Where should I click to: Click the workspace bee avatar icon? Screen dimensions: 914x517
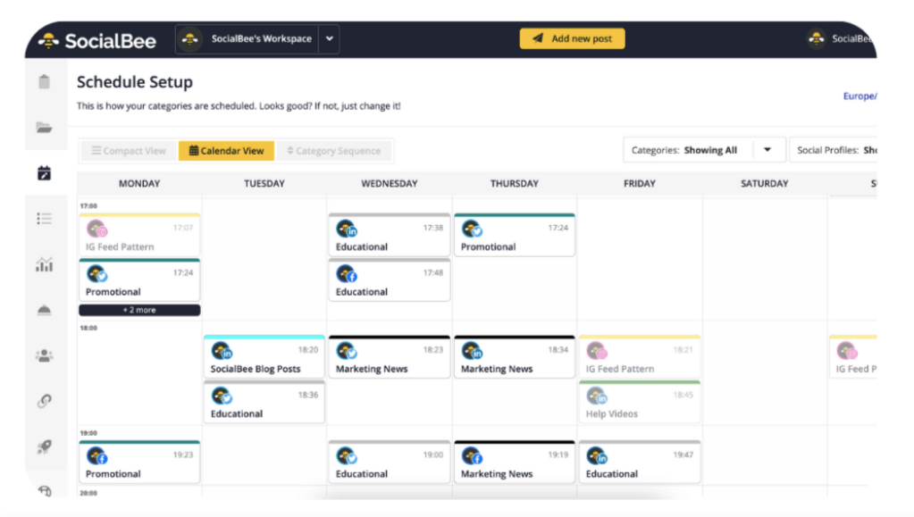[x=190, y=39]
